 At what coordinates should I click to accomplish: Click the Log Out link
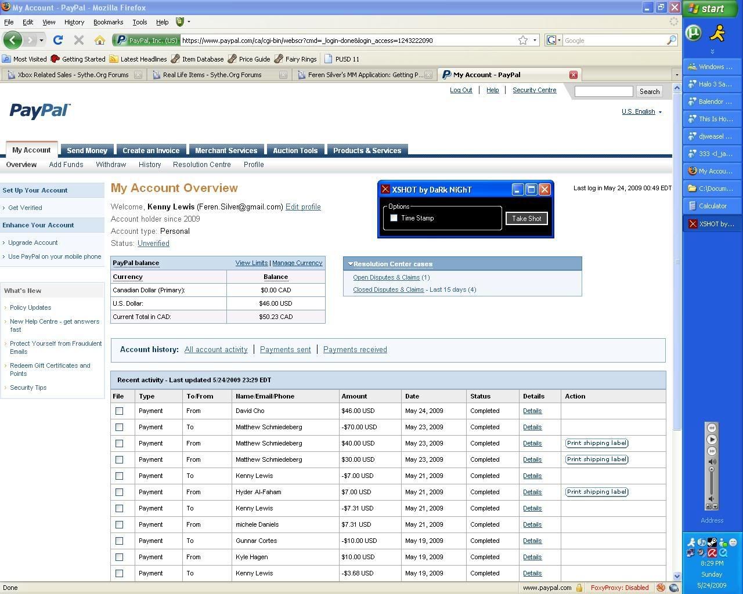[x=461, y=90]
